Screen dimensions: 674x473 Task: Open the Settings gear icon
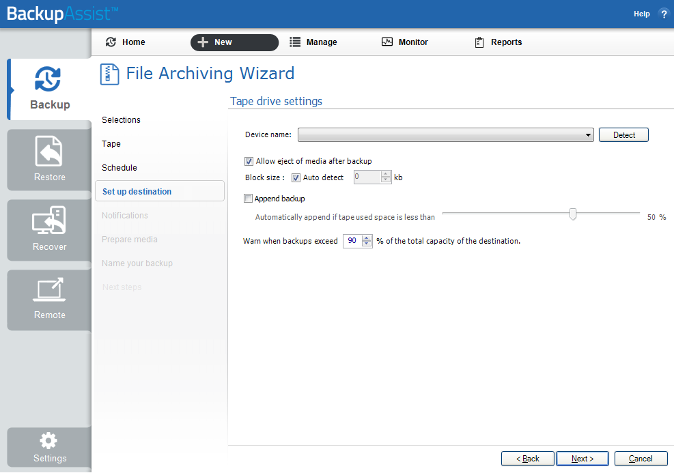(48, 441)
